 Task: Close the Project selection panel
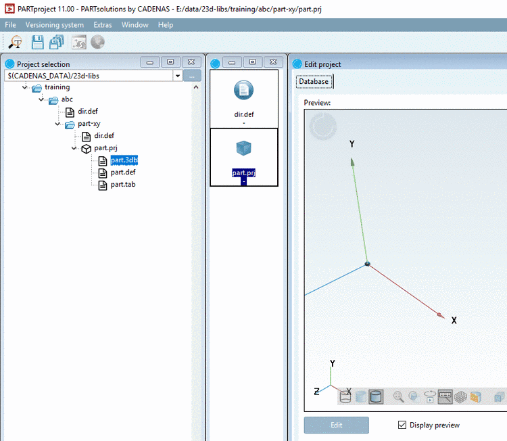coord(191,62)
